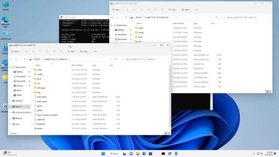Sort by Date modified column in Y: window
Image resolution: width=279 pixels, height=157 pixels.
pos(77,65)
